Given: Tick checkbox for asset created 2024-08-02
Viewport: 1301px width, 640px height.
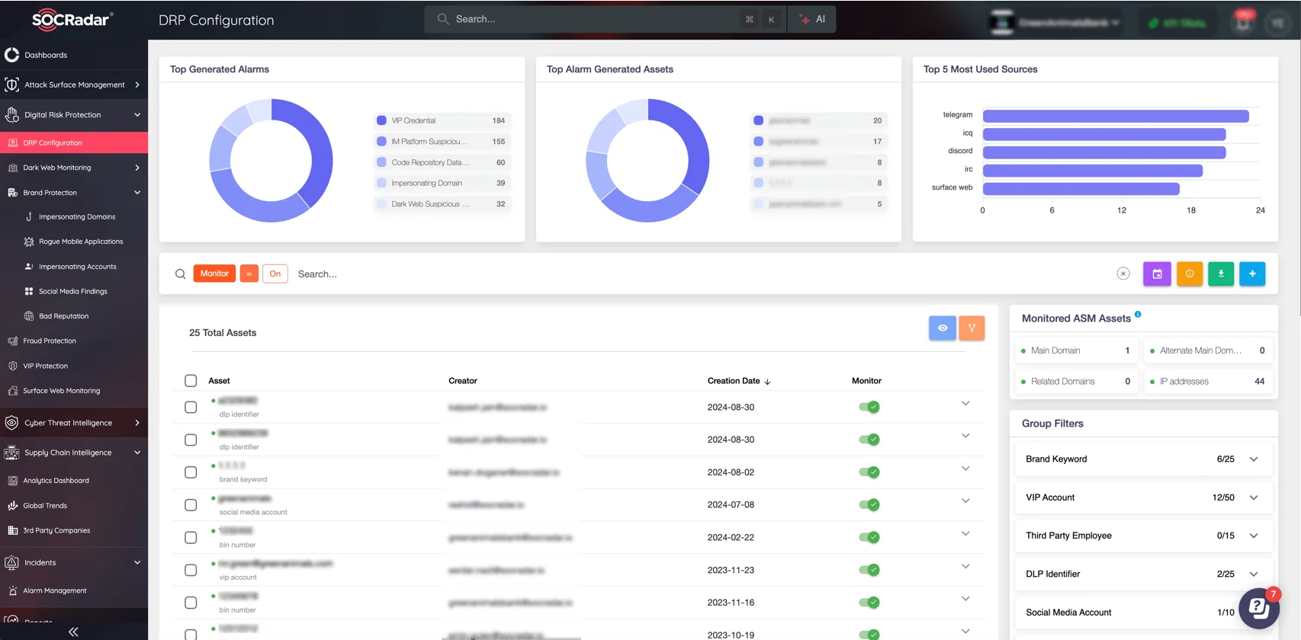Looking at the screenshot, I should click(191, 472).
